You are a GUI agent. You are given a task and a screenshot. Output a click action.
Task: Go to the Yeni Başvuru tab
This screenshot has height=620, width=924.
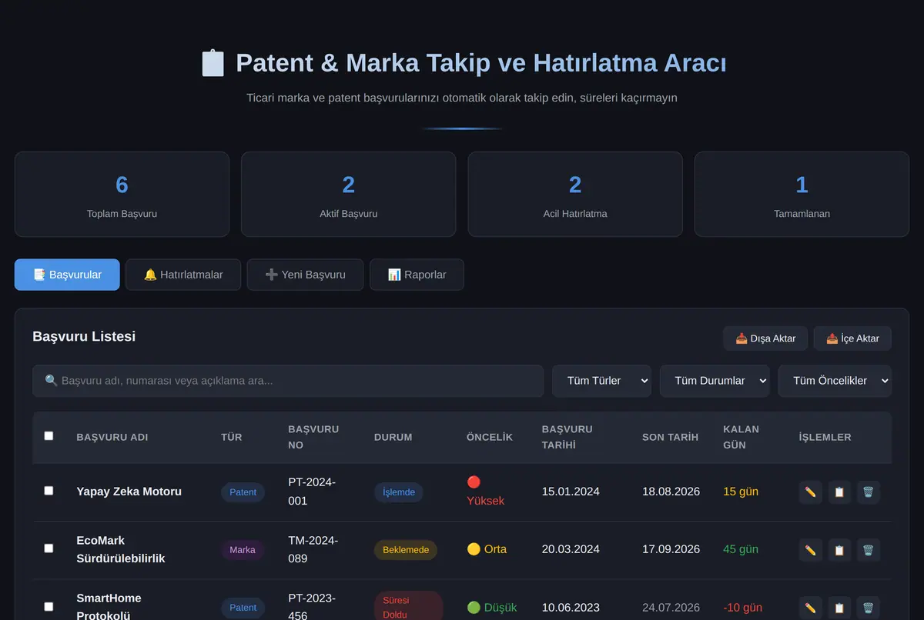(x=305, y=275)
